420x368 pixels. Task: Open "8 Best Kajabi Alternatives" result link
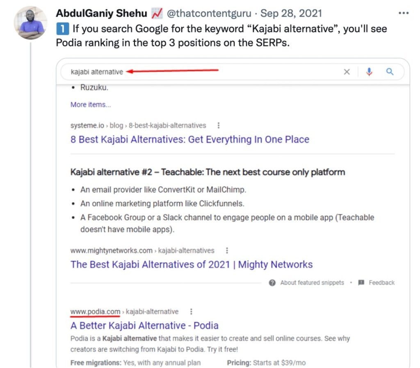[189, 139]
